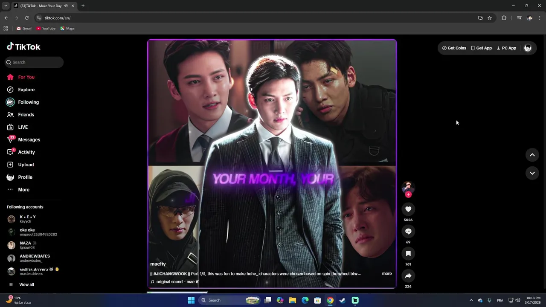Open NAZA followed account

click(x=34, y=245)
